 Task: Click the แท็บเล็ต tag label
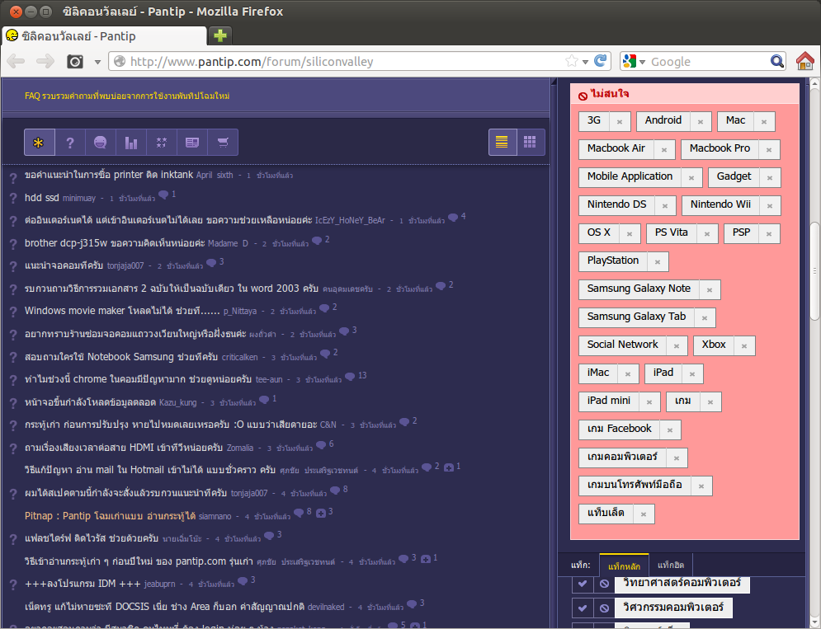pos(606,513)
